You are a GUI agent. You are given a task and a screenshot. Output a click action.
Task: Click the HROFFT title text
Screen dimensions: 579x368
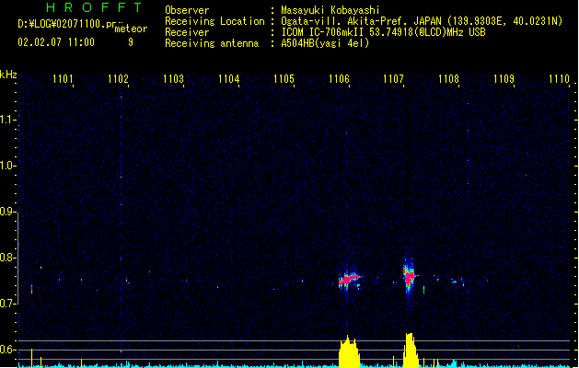(x=94, y=7)
